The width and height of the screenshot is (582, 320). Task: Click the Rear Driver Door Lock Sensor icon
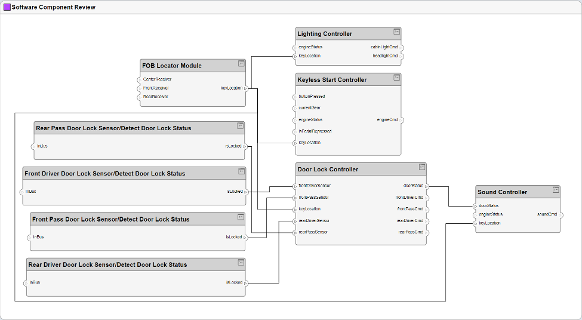click(241, 262)
